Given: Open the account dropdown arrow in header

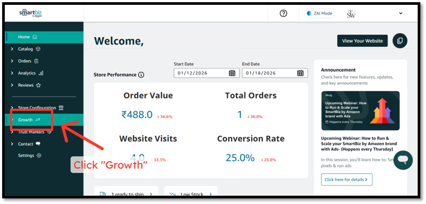Looking at the screenshot, I should tap(401, 14).
